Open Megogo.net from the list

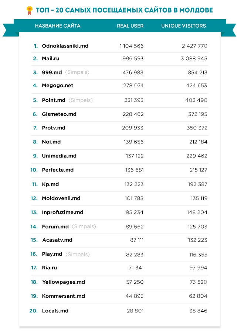(57, 86)
